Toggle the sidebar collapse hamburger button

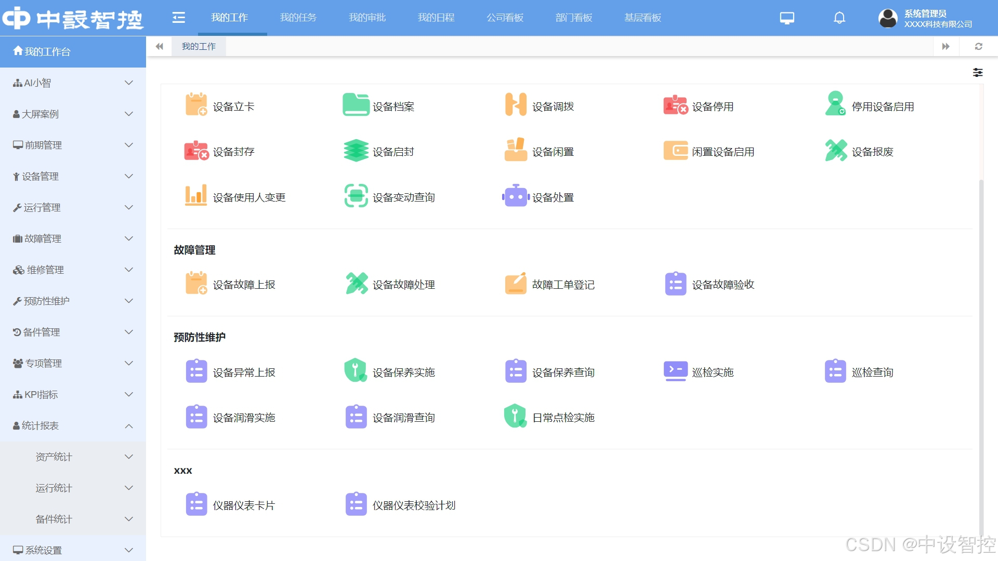coord(178,18)
